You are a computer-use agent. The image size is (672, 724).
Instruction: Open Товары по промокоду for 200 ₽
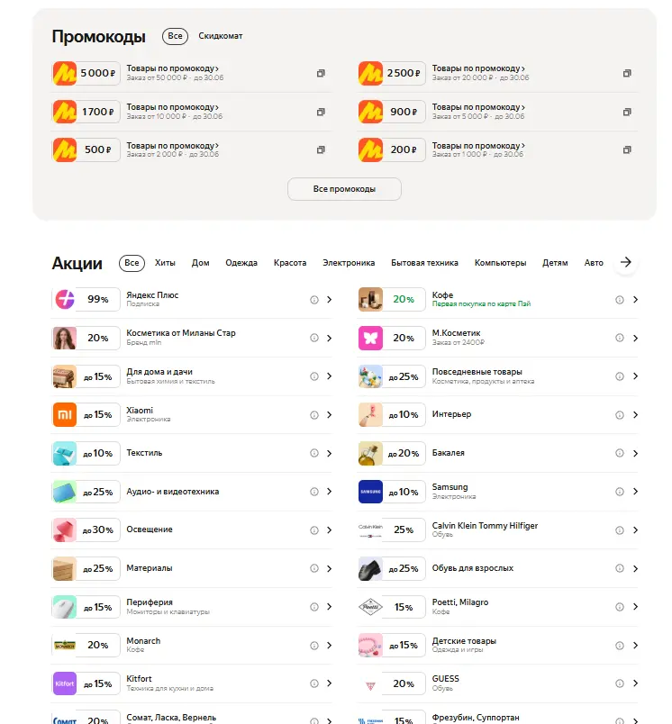click(x=478, y=146)
